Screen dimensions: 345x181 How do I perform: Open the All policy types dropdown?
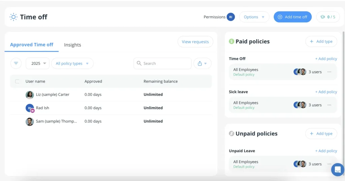(72, 63)
